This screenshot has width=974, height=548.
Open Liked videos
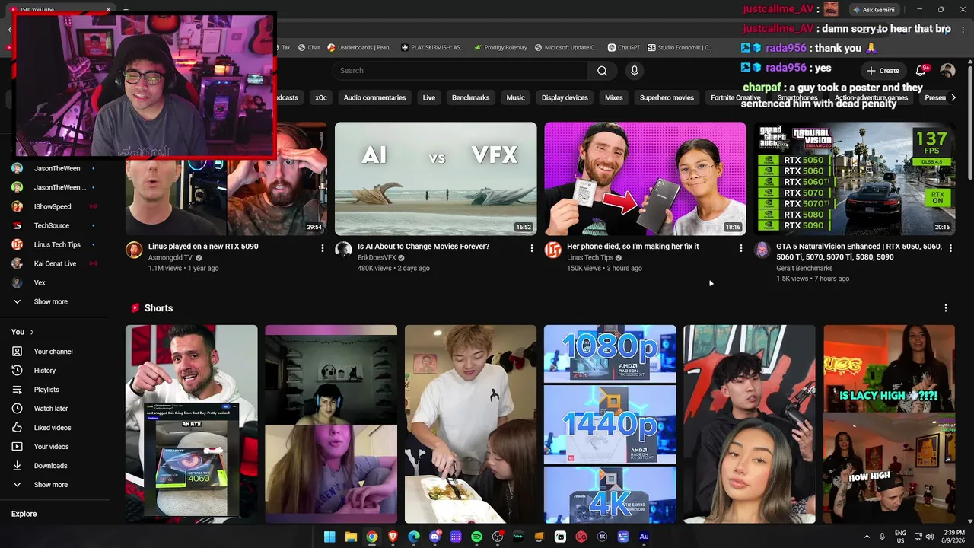[54, 428]
